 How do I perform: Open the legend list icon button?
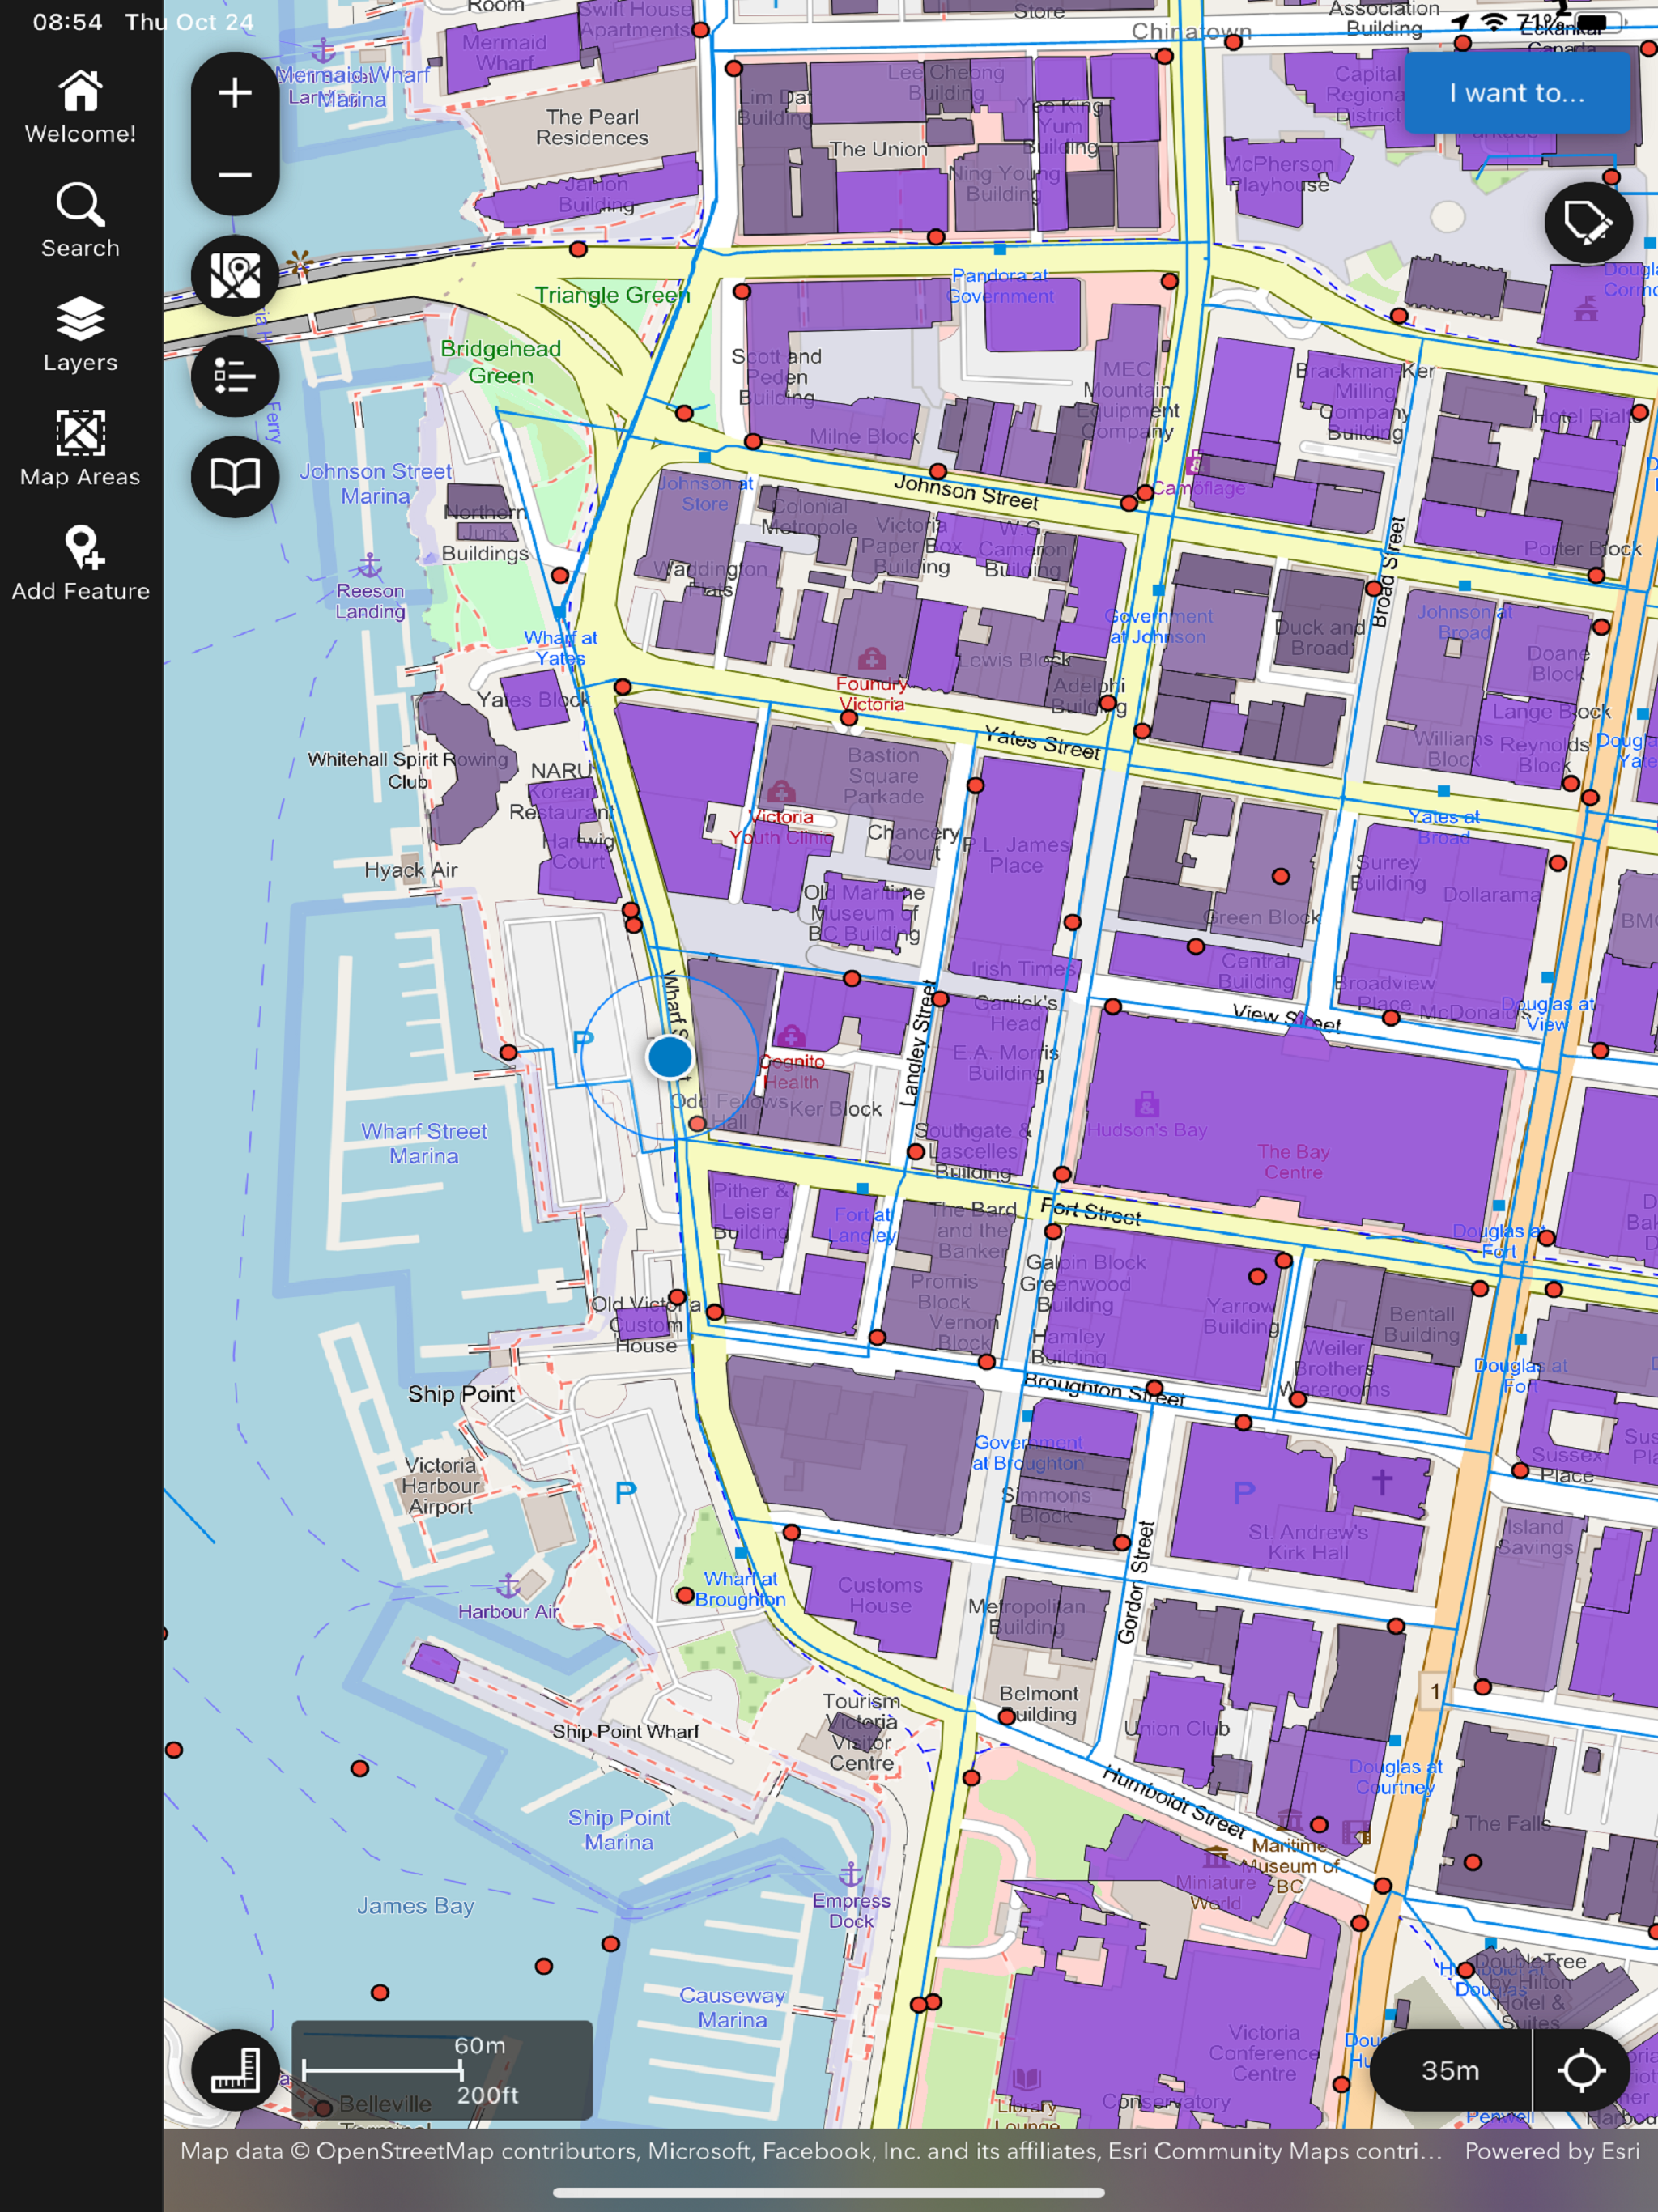click(x=235, y=376)
